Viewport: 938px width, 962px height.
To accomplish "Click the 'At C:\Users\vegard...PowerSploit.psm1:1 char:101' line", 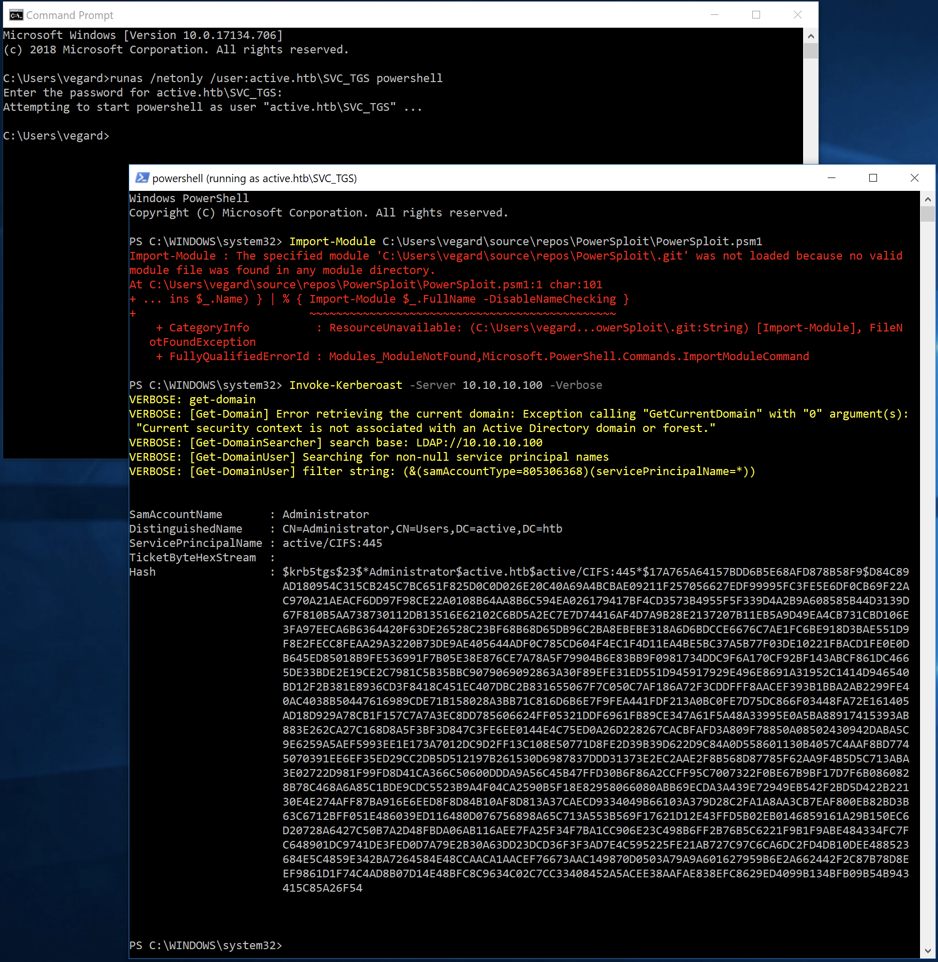I will [366, 285].
